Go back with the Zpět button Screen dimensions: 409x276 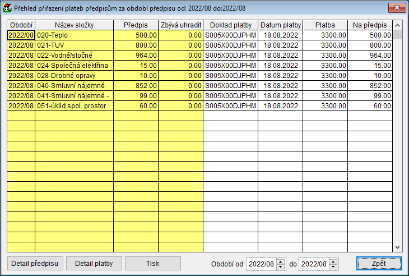click(379, 264)
